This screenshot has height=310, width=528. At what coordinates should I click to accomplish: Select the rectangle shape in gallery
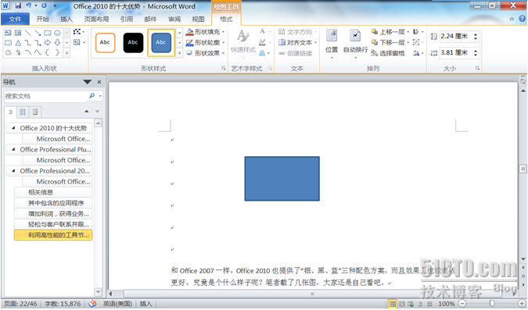[48, 33]
